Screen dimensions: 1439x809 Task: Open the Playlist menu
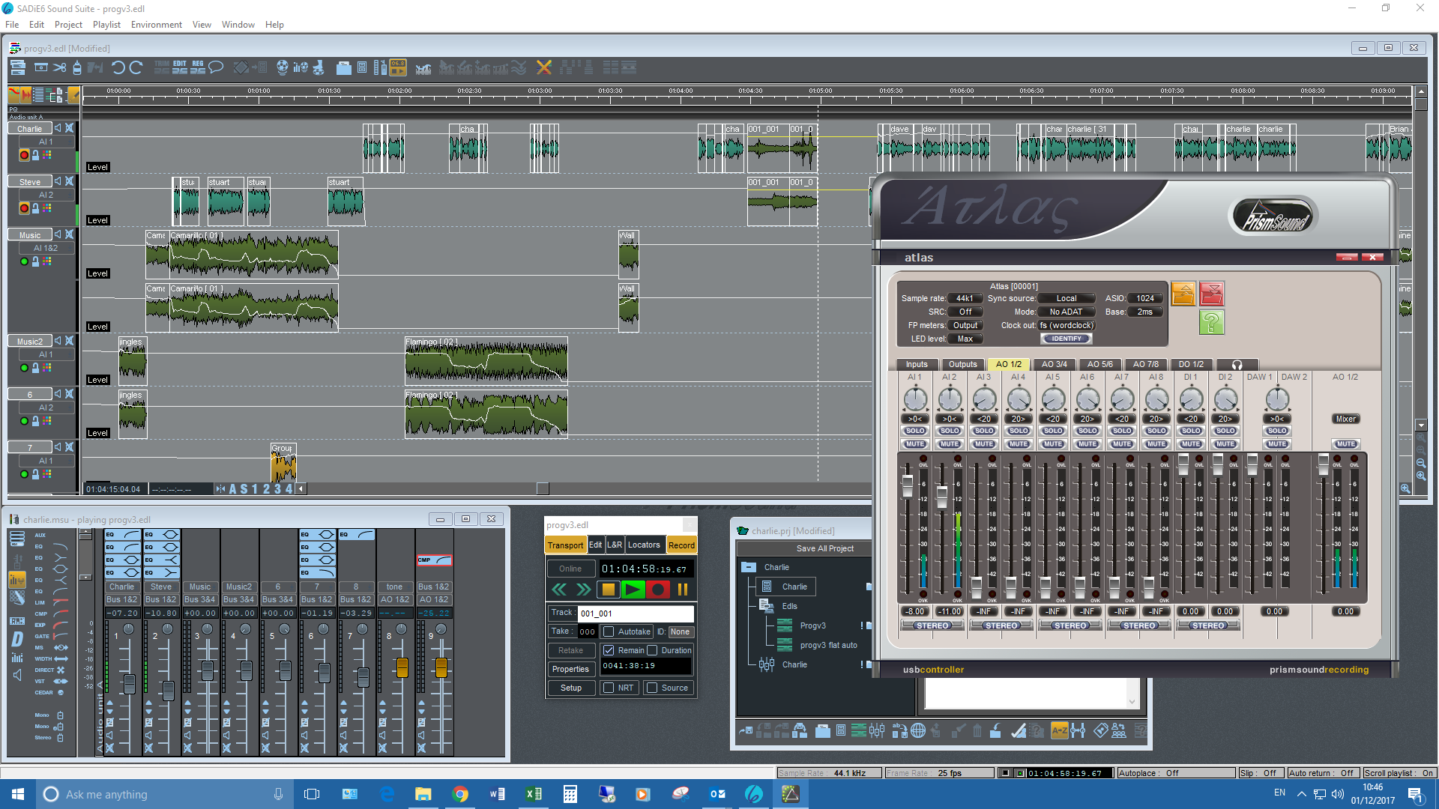tap(106, 25)
